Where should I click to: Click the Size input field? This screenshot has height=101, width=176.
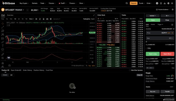(x=160, y=38)
